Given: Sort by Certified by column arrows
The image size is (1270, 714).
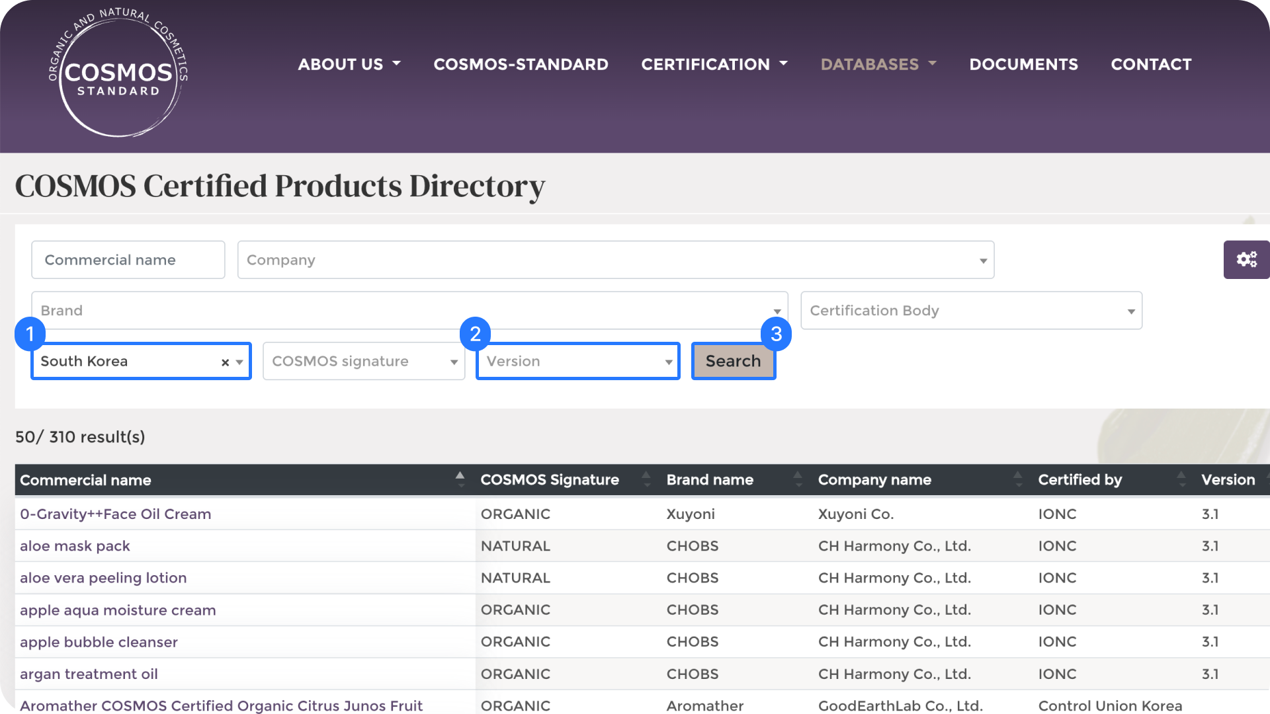Looking at the screenshot, I should pos(1181,480).
